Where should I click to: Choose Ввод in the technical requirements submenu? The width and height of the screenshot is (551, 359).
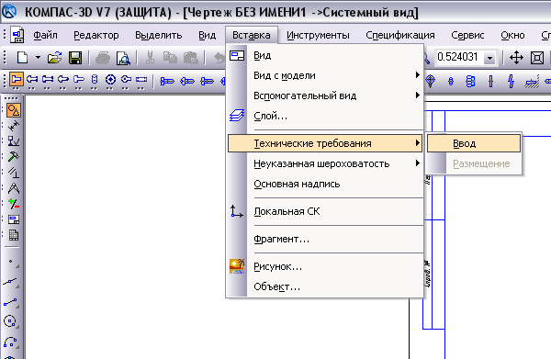[474, 143]
